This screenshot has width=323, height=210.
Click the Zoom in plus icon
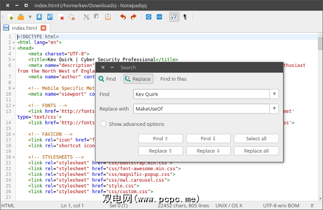coord(148,17)
